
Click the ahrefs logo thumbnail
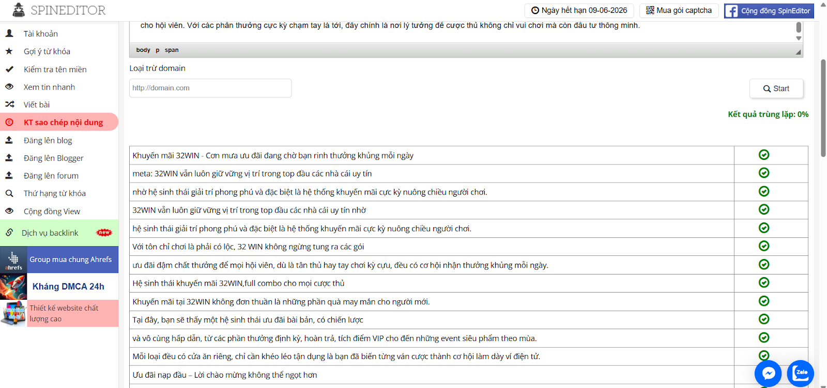tap(13, 260)
